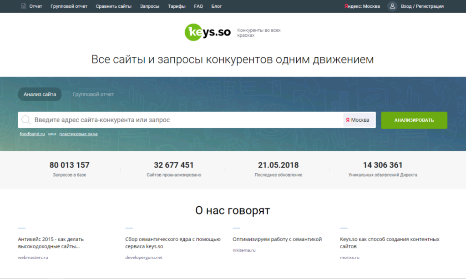Click the пластиковые окна example link
The height and width of the screenshot is (279, 466).
(x=78, y=134)
